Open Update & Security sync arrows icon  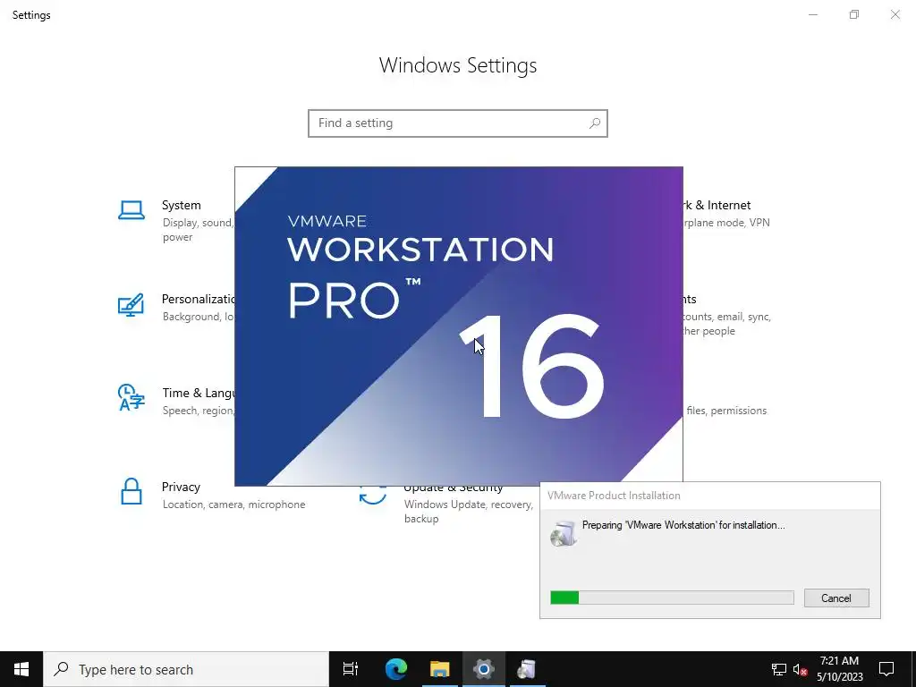(373, 496)
